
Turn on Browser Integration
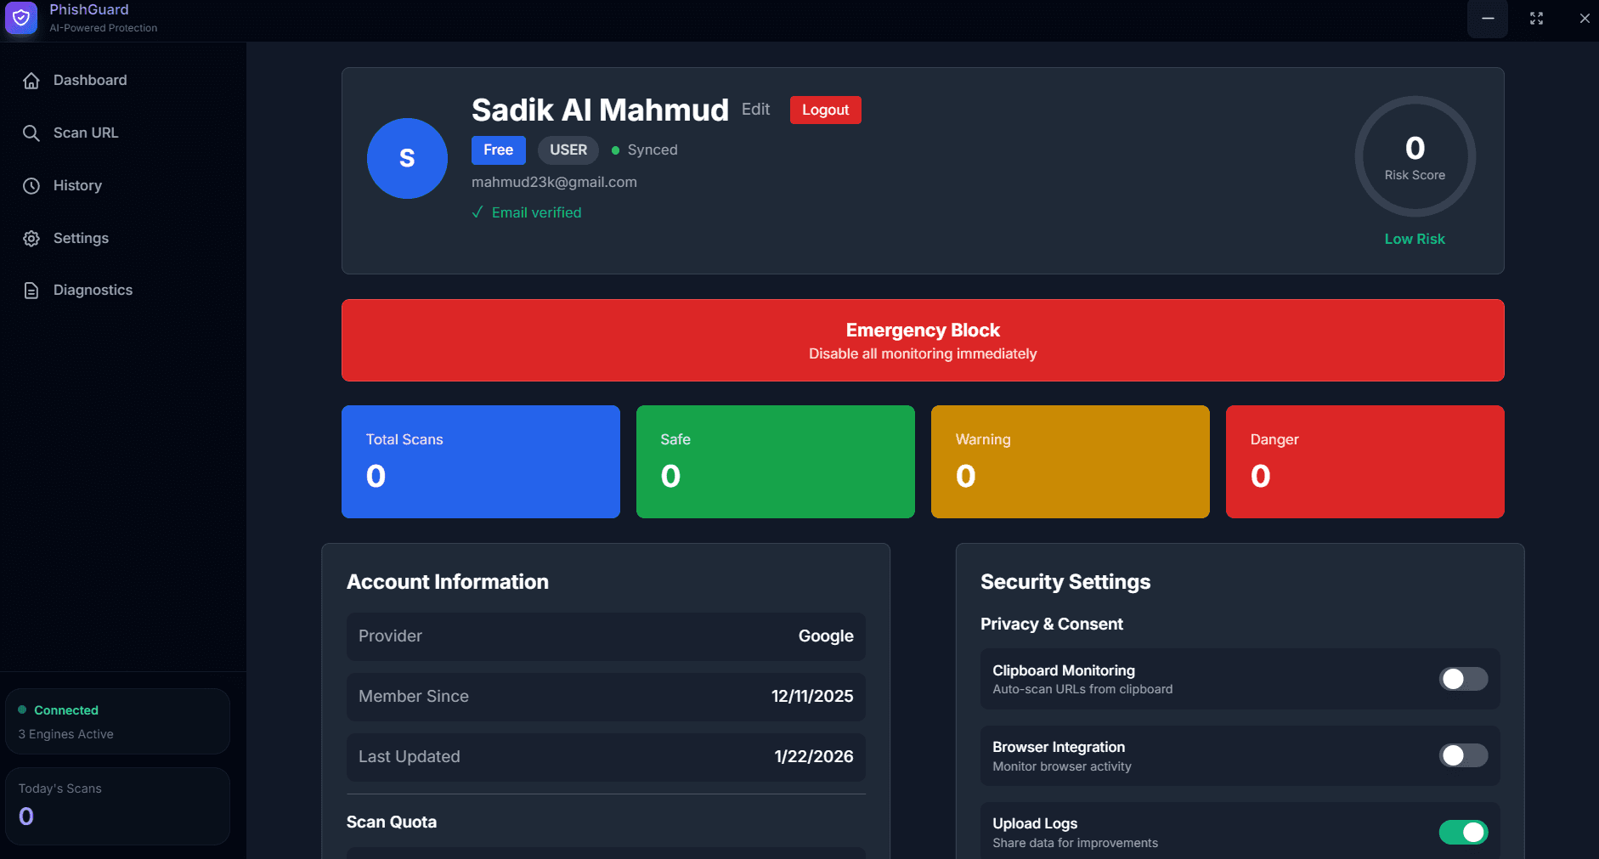click(x=1463, y=755)
